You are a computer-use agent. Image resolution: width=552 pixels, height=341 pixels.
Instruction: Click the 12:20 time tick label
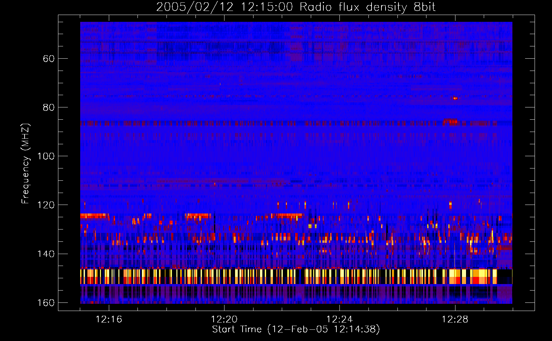[x=224, y=320]
